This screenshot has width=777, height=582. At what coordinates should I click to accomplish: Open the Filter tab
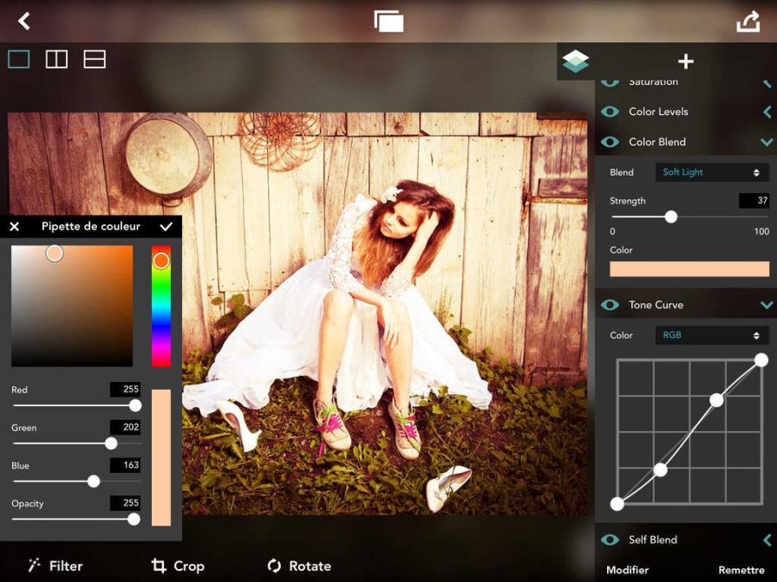point(55,566)
